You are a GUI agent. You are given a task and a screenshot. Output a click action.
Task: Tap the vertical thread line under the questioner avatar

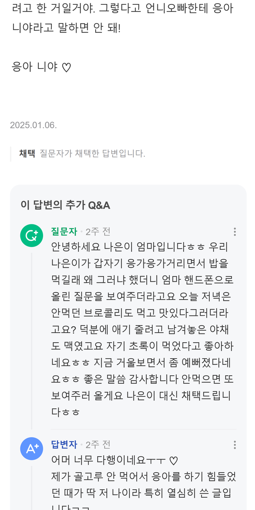[31, 339]
